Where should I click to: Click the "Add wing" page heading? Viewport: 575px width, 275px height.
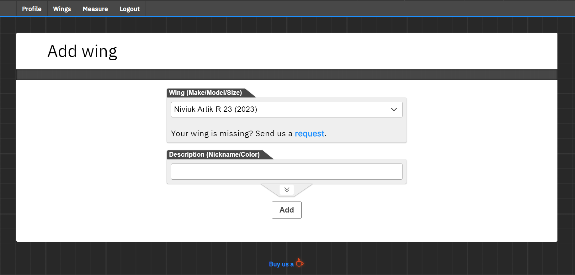click(x=82, y=51)
